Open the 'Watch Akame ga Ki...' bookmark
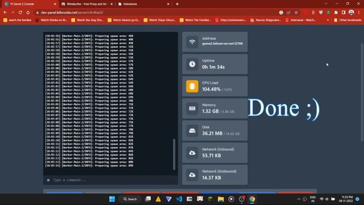 click(x=124, y=20)
